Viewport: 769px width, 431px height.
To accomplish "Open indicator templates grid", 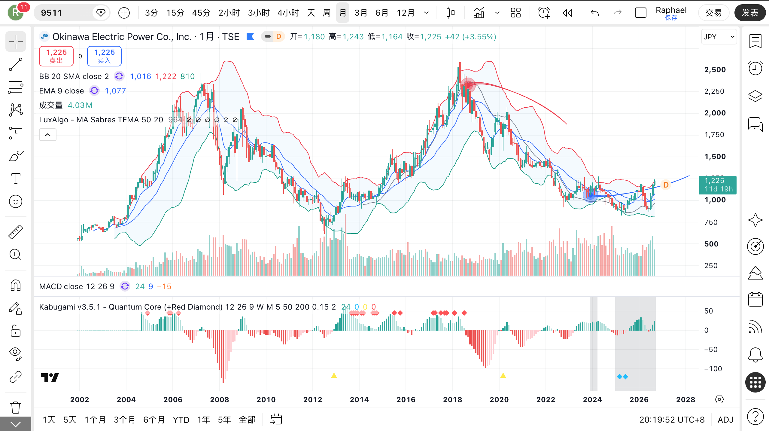I will click(x=515, y=13).
